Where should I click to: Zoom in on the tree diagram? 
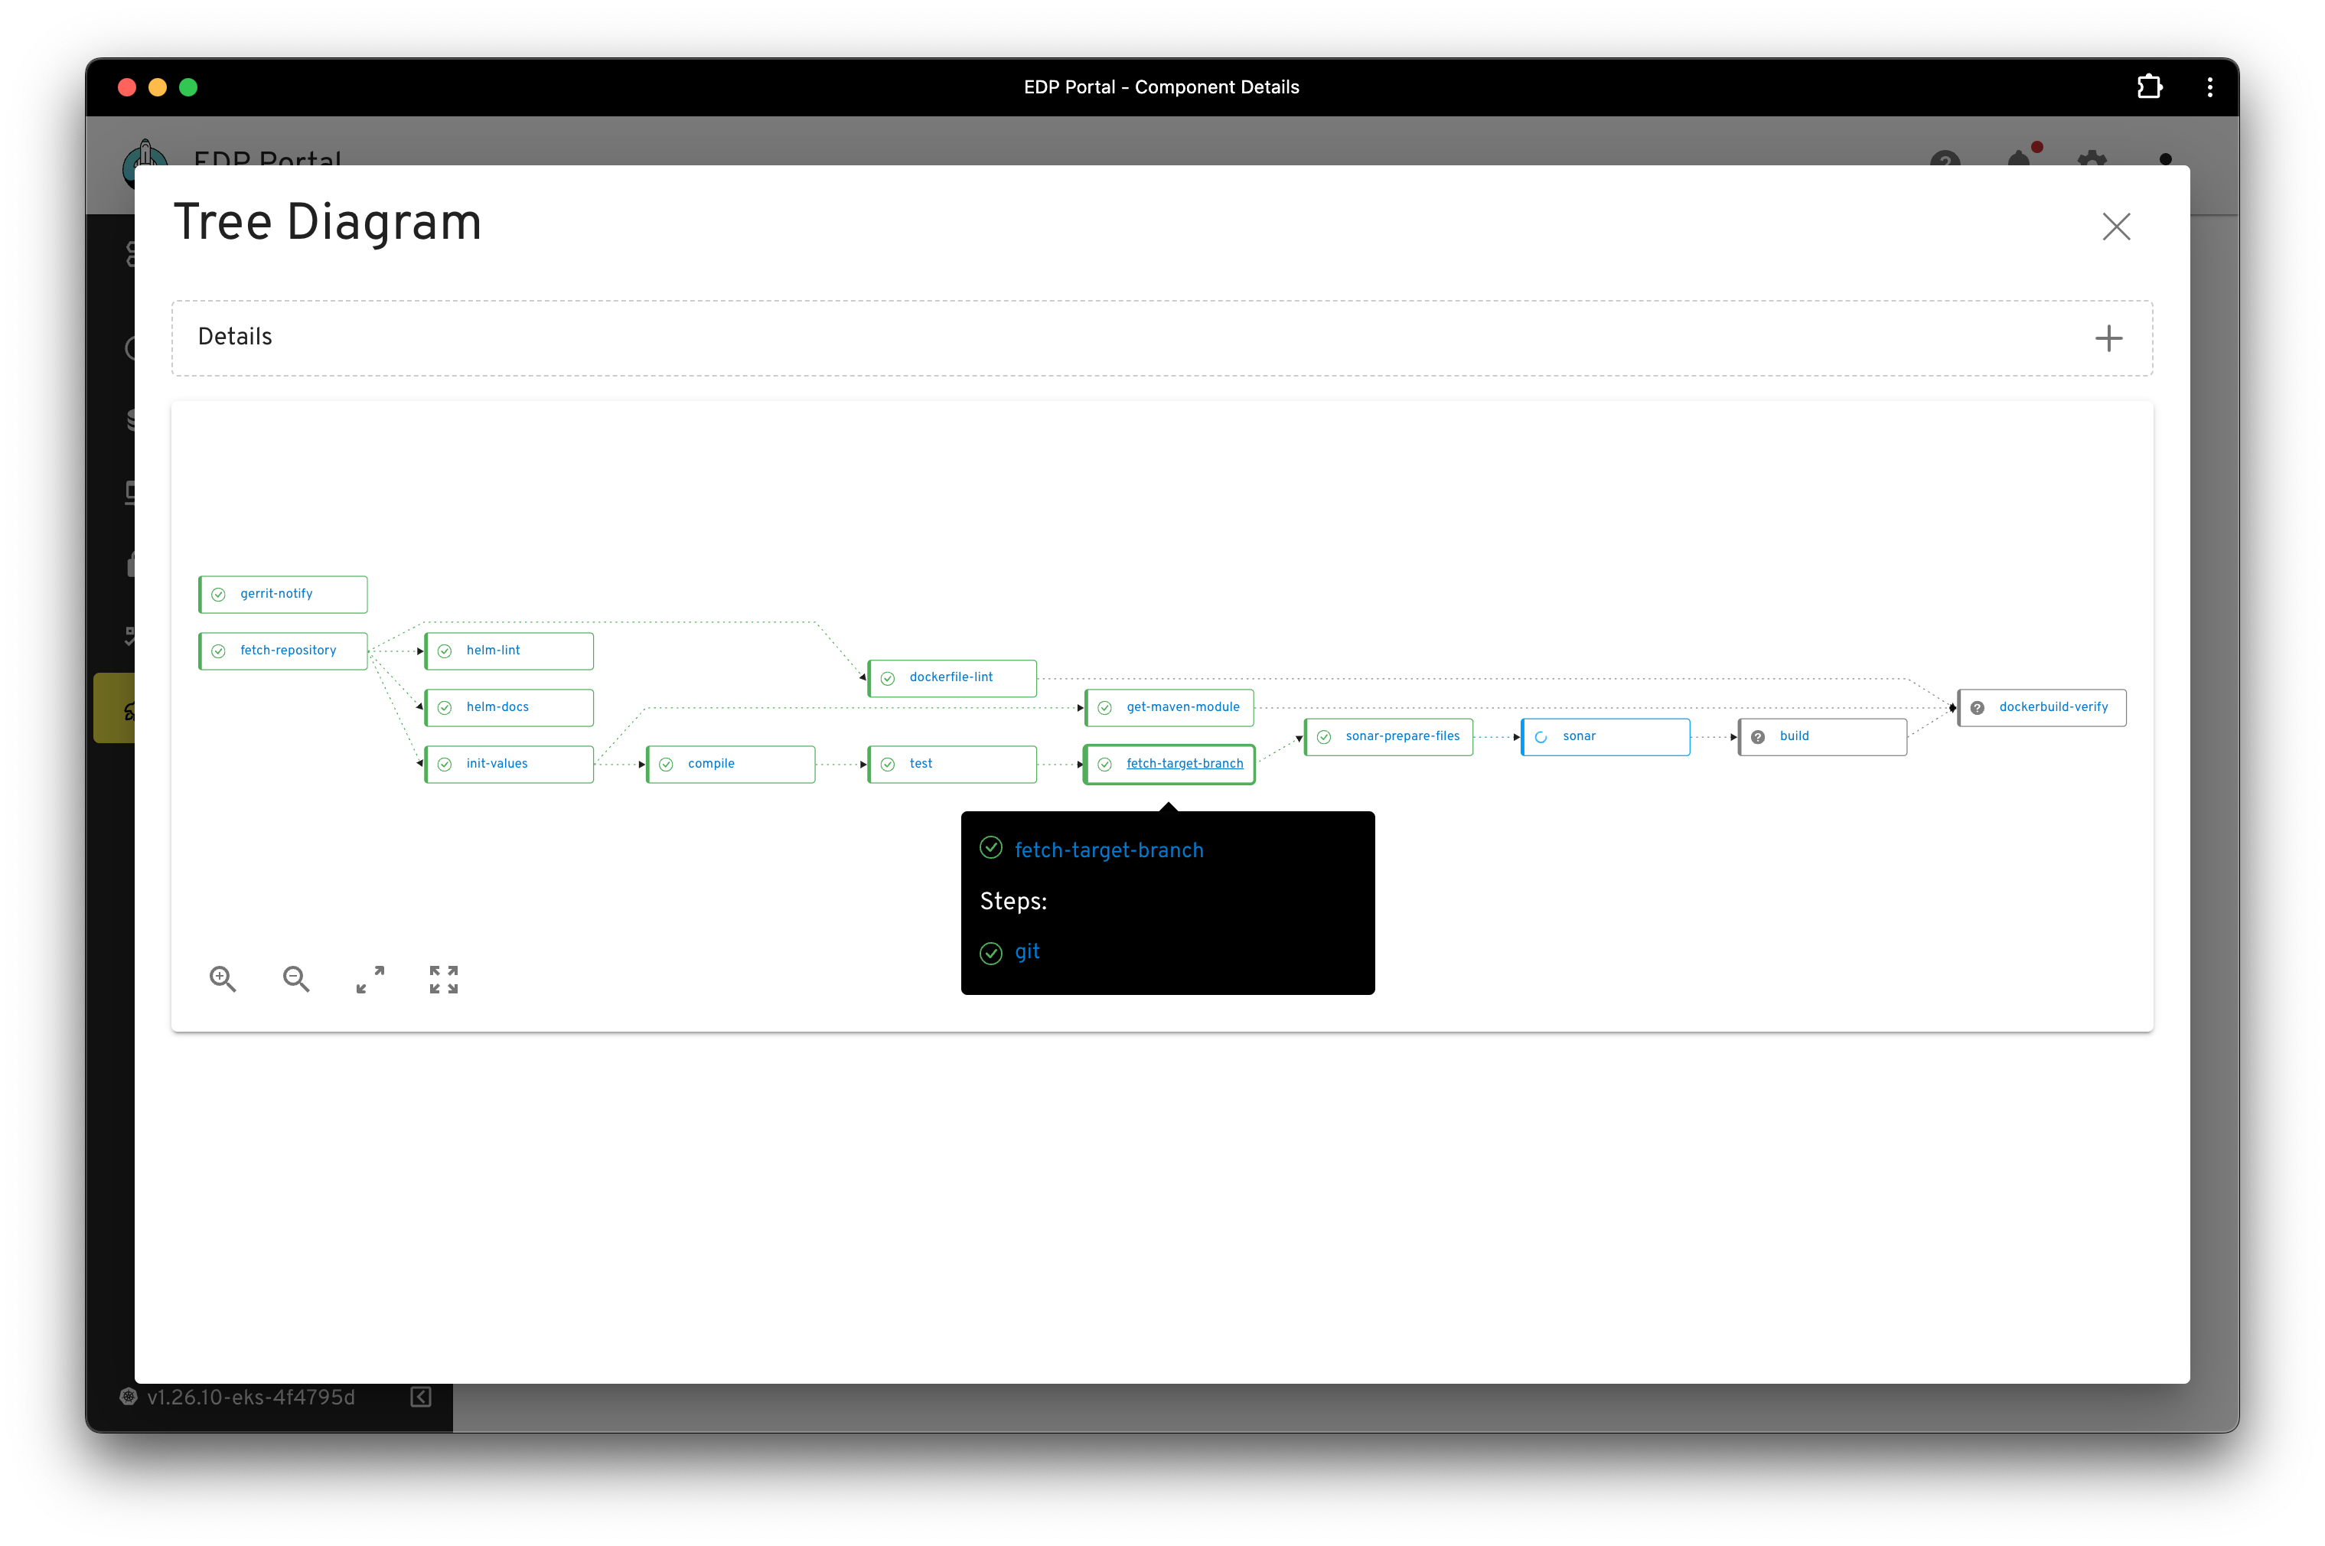(223, 979)
